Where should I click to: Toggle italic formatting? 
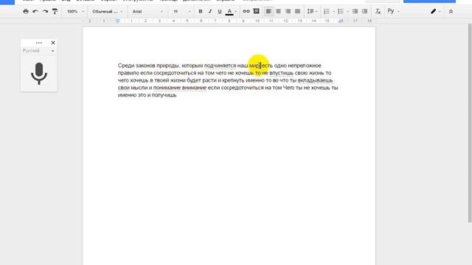pyautogui.click(x=209, y=12)
